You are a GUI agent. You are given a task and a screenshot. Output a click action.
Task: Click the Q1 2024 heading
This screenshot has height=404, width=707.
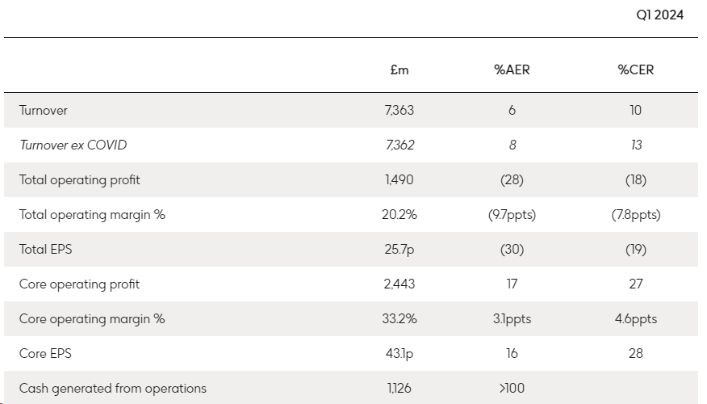659,15
